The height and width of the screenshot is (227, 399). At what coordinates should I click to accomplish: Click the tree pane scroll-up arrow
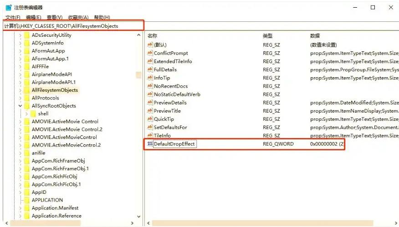coord(138,35)
